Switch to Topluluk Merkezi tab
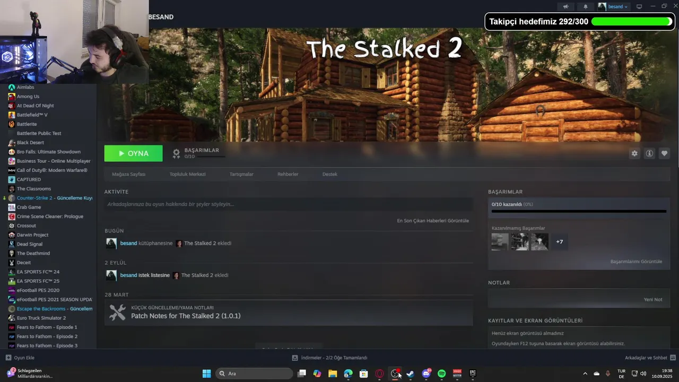 tap(187, 174)
